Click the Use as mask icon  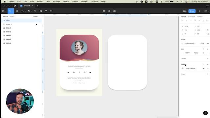point(115,11)
